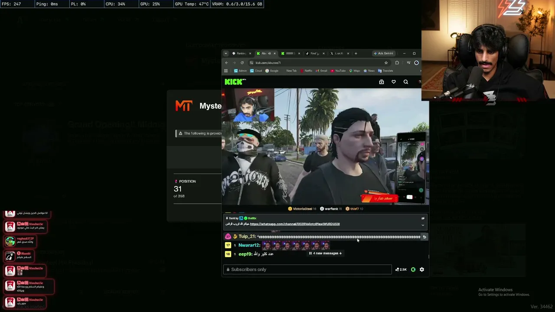Jump to the 4 new messages
Screen dimensions: 555x312
325,253
